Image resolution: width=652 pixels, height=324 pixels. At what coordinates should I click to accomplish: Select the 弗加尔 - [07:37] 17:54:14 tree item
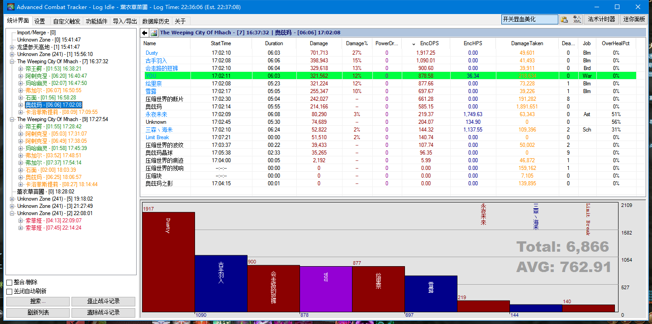coord(53,163)
